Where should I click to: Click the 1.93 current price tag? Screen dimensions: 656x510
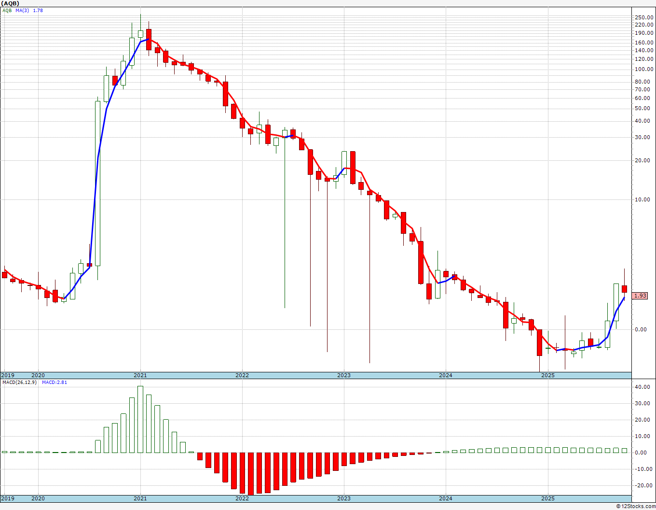640,296
